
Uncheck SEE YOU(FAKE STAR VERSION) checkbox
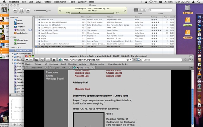[x=39, y=28]
